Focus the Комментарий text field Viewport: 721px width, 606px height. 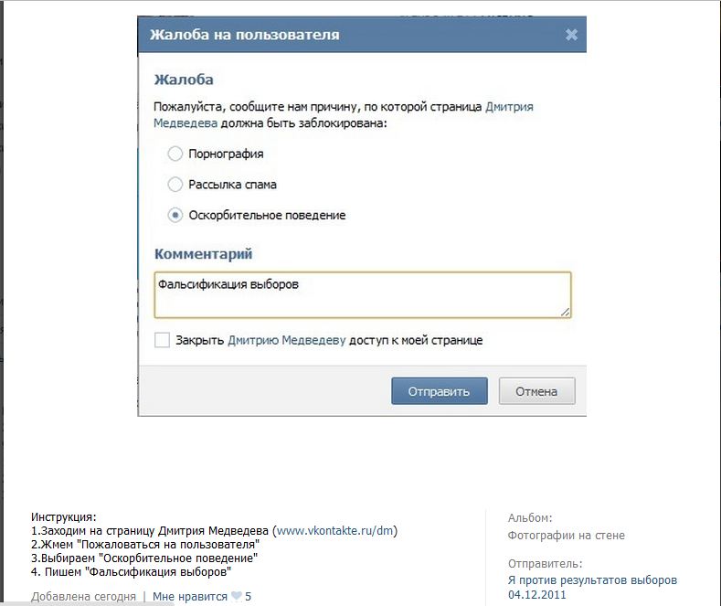(362, 294)
